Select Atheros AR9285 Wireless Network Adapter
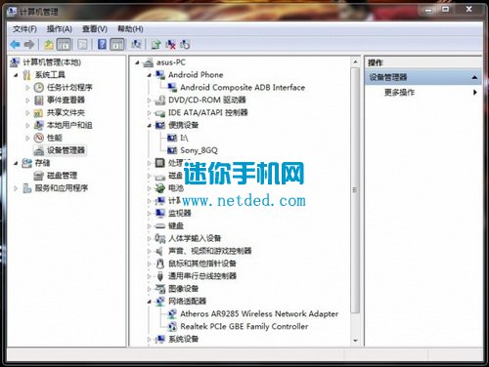Image resolution: width=489 pixels, height=367 pixels. pyautogui.click(x=259, y=314)
